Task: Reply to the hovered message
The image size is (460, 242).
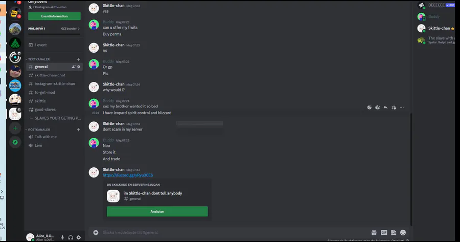Action: pyautogui.click(x=385, y=107)
